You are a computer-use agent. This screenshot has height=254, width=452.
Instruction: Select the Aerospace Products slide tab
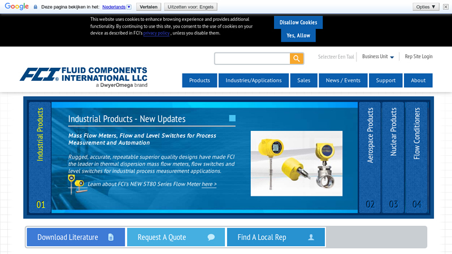tap(370, 157)
